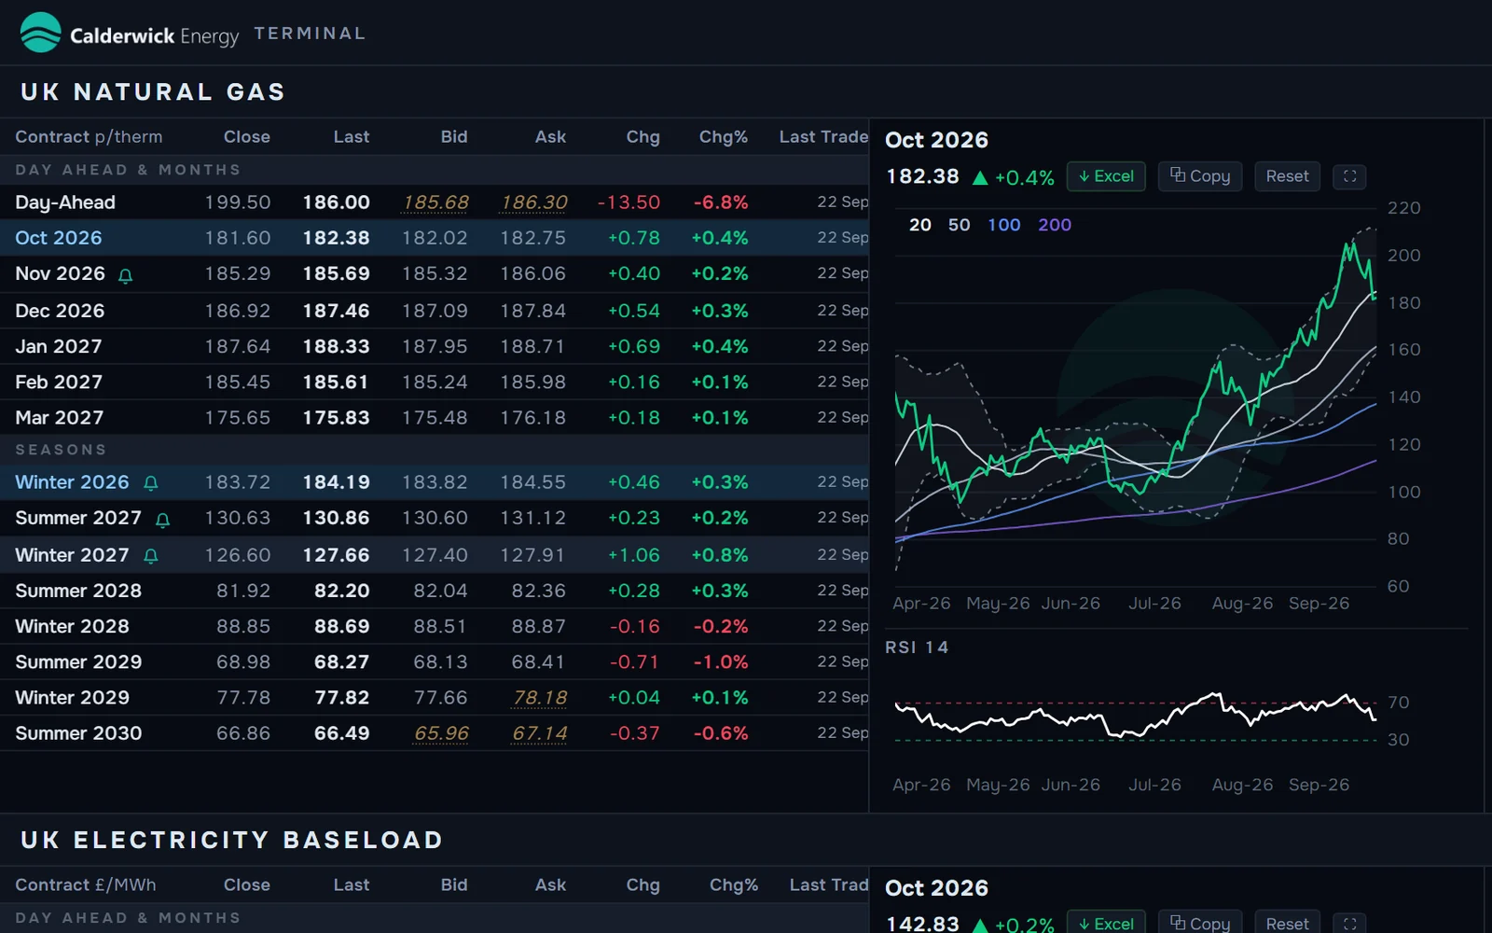Toggle the 100 moving average line
Viewport: 1492px width, 933px height.
(x=1003, y=225)
